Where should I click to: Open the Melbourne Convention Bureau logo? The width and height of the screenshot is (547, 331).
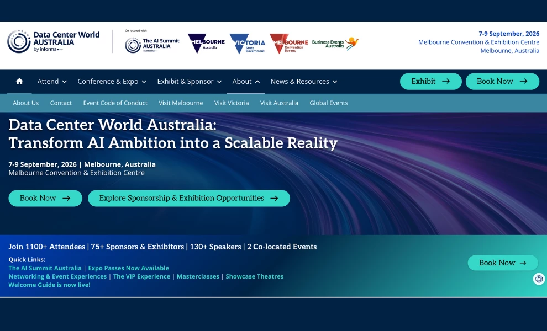(x=289, y=44)
